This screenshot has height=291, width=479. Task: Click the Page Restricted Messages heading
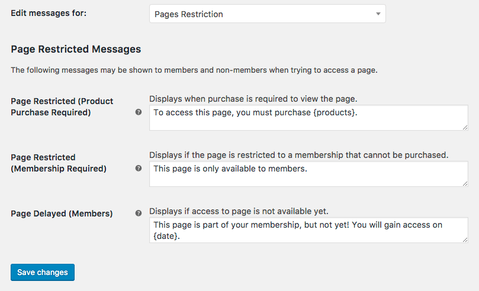(x=76, y=48)
